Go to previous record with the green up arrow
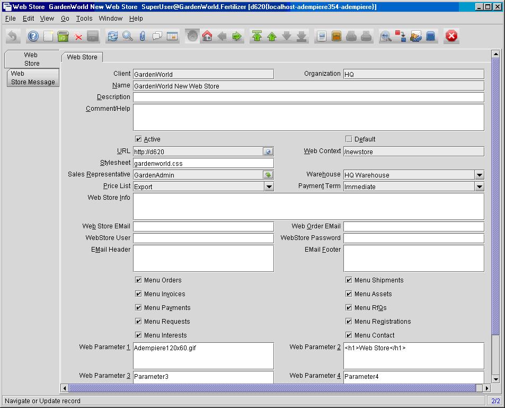This screenshot has width=505, height=408. (x=271, y=36)
